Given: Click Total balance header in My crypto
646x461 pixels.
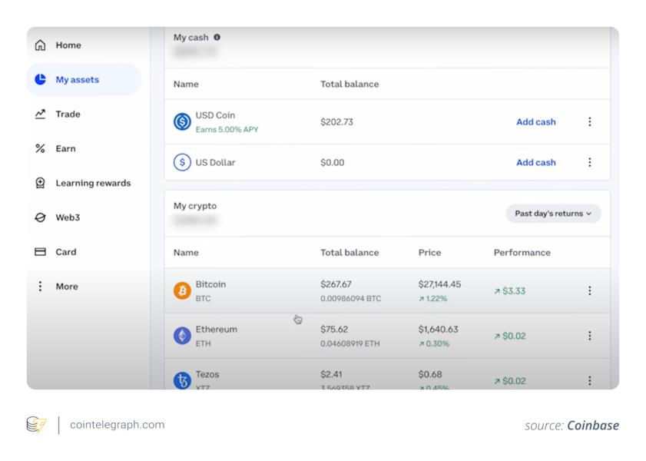Looking at the screenshot, I should [x=350, y=253].
